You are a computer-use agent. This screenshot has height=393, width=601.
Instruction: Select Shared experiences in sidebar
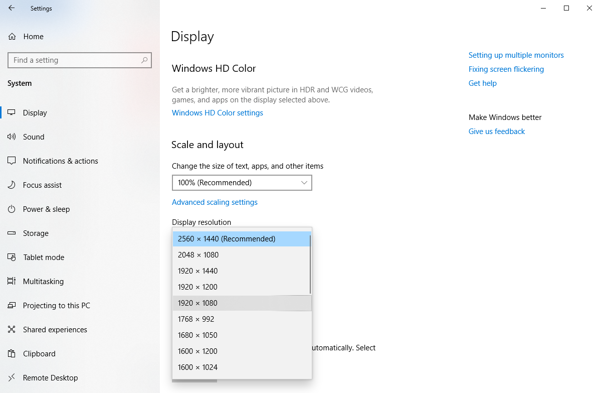click(x=80, y=330)
